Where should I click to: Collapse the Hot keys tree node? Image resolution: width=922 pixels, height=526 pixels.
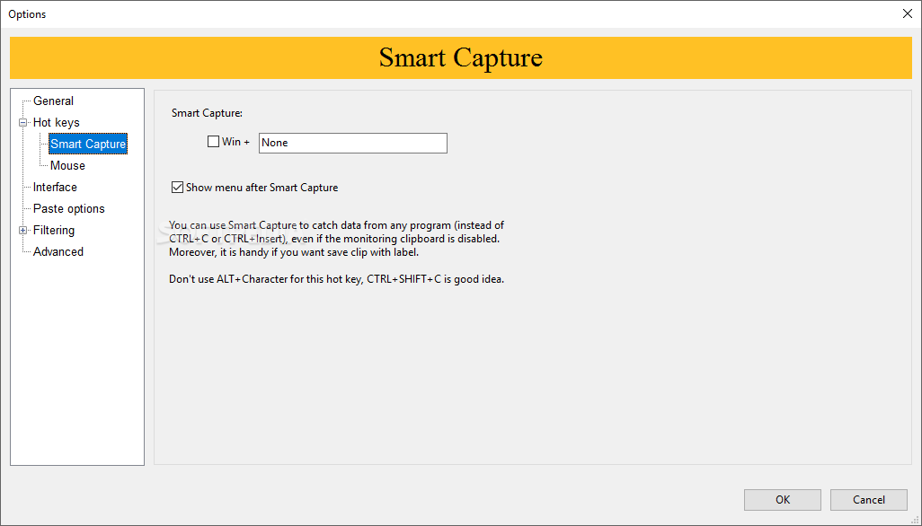coord(23,123)
